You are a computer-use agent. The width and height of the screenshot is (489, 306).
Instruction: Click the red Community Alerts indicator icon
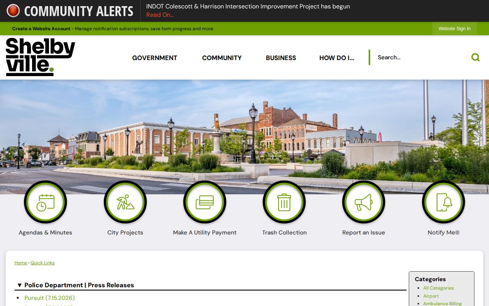[x=13, y=11]
